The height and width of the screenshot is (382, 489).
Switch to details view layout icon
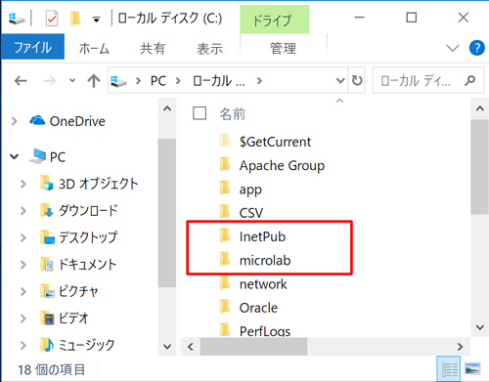pyautogui.click(x=449, y=369)
